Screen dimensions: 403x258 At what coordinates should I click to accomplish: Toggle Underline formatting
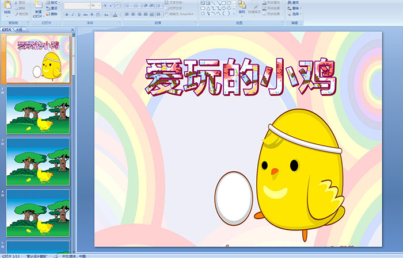[x=79, y=14]
